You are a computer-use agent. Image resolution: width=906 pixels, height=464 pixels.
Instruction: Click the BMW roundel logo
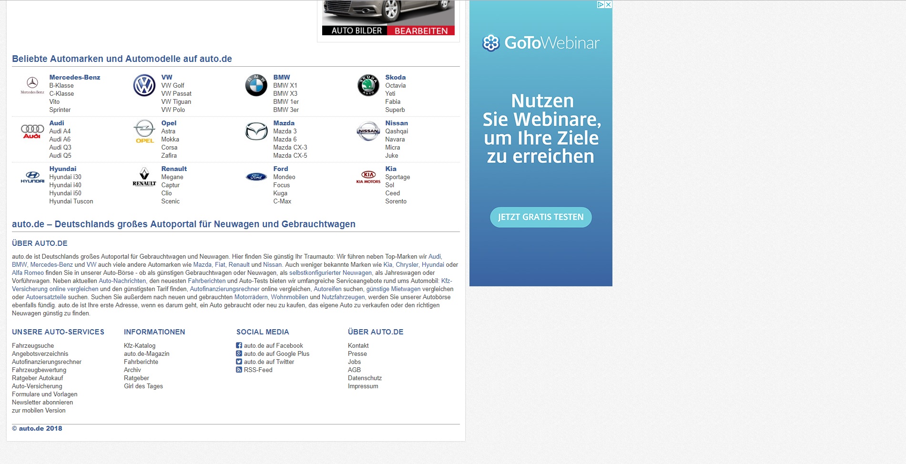click(x=256, y=86)
